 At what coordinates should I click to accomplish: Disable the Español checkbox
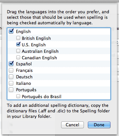tap(11, 63)
